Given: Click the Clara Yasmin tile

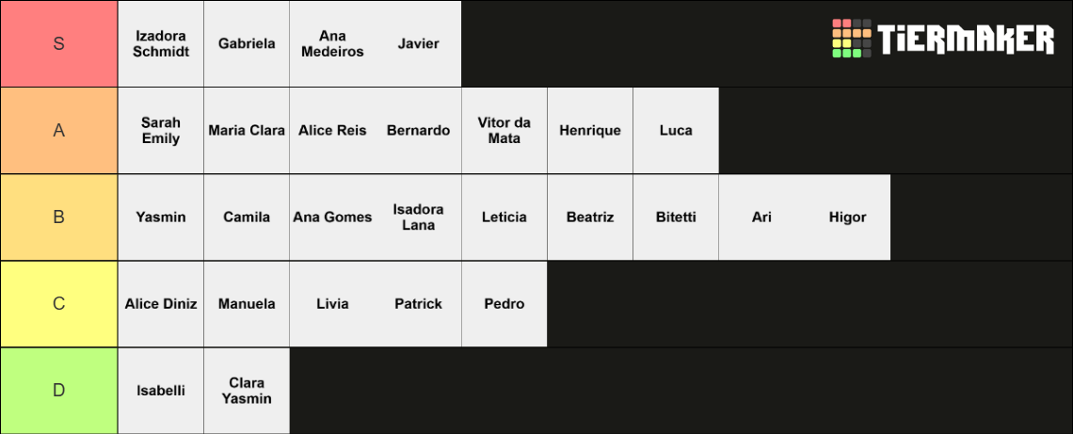Looking at the screenshot, I should pyautogui.click(x=247, y=391).
